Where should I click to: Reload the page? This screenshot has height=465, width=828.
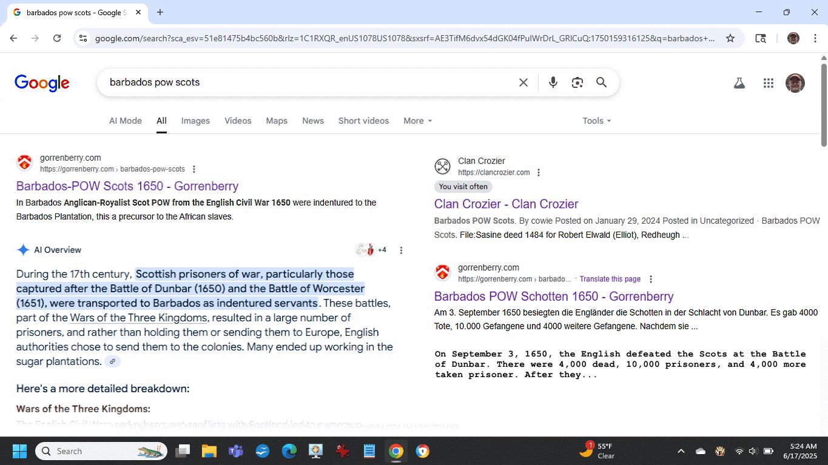pyautogui.click(x=57, y=38)
